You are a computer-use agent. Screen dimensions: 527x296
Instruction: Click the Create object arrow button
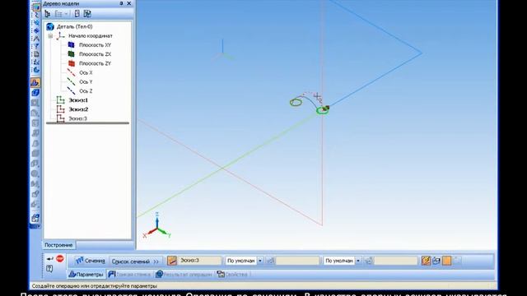(49, 259)
